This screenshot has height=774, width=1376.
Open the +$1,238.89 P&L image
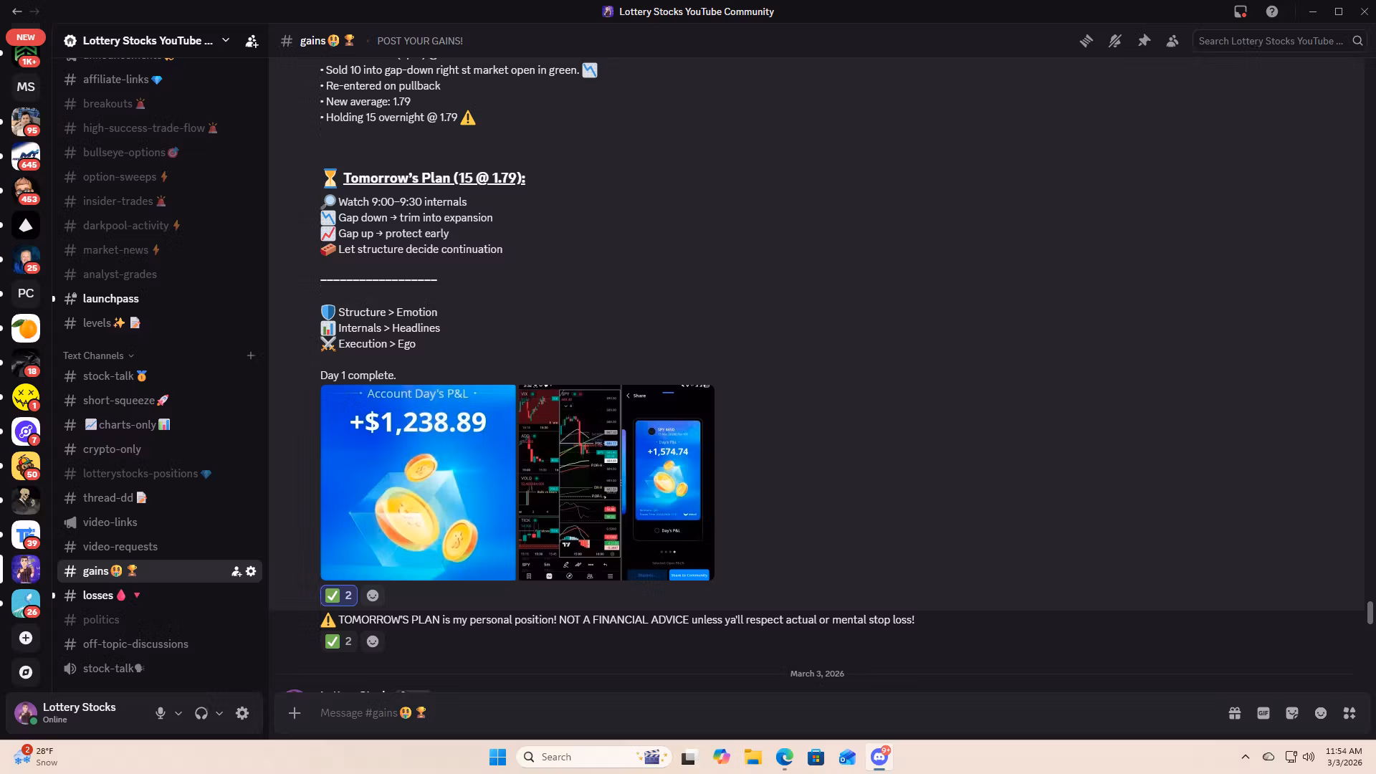(x=418, y=482)
